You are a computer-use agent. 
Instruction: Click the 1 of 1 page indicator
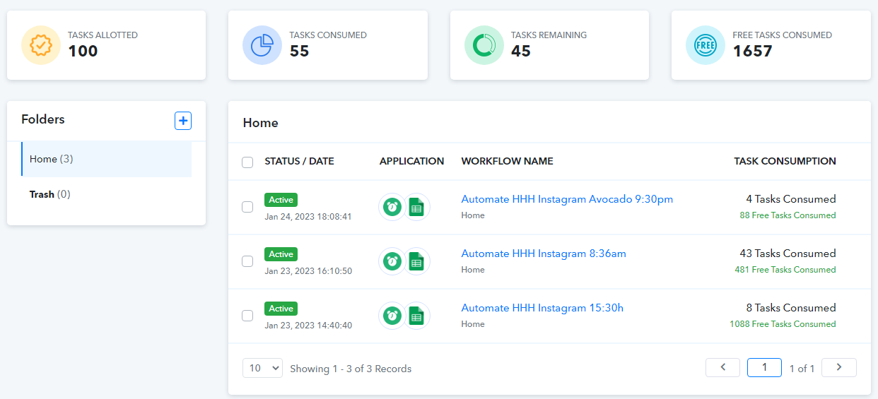tap(802, 369)
